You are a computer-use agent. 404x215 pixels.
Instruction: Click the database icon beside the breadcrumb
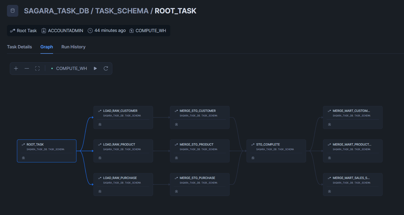point(13,11)
